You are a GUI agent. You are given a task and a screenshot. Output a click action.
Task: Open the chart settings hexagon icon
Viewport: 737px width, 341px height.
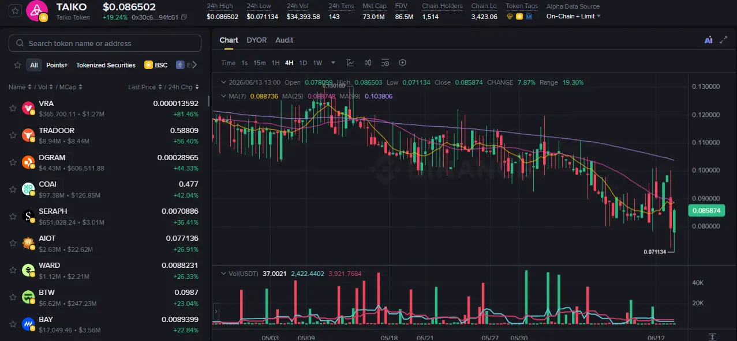pos(403,63)
